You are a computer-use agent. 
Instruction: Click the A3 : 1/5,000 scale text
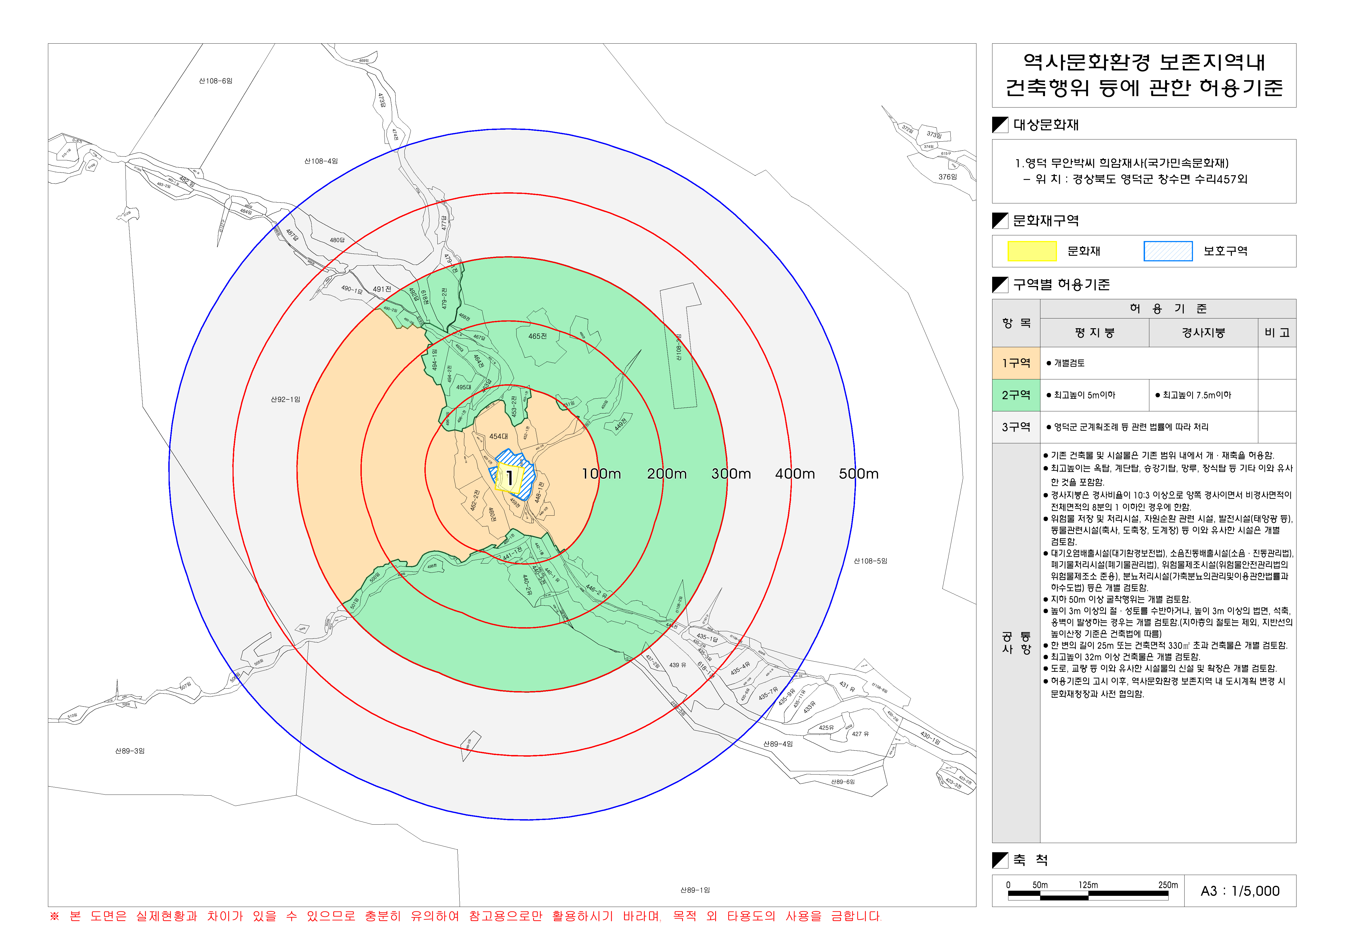1240,891
